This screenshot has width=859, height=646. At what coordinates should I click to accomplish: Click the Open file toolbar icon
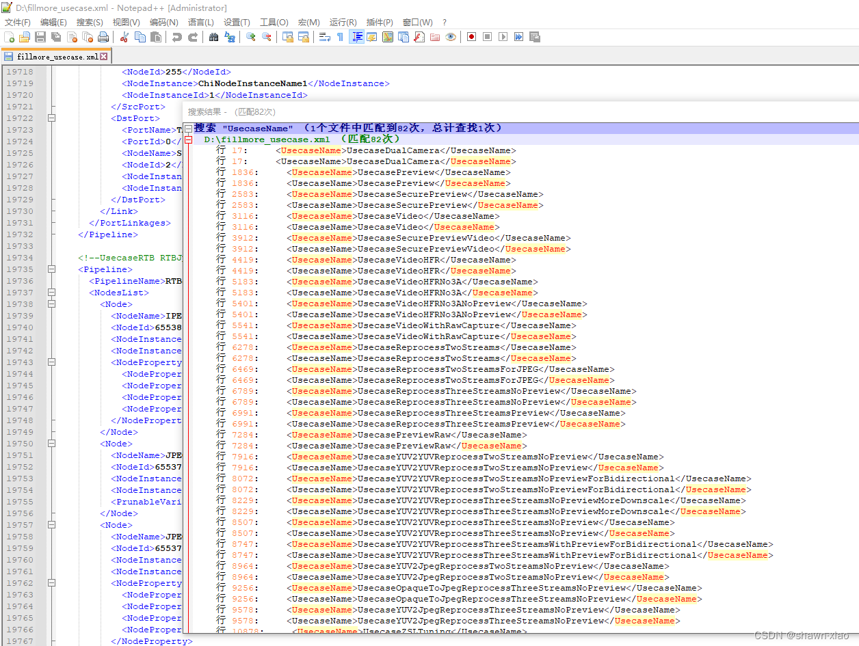point(25,37)
